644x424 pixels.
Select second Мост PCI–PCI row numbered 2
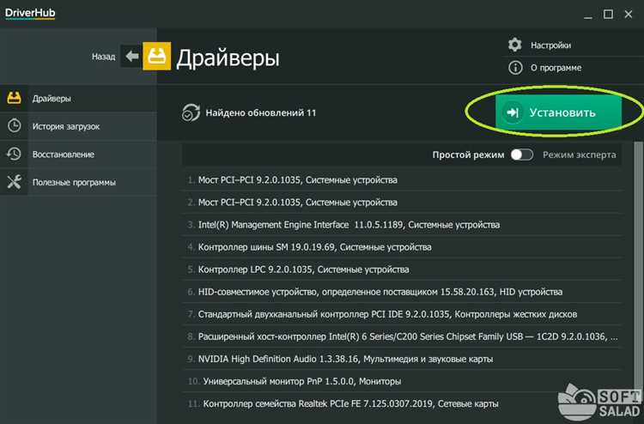pyautogui.click(x=402, y=203)
